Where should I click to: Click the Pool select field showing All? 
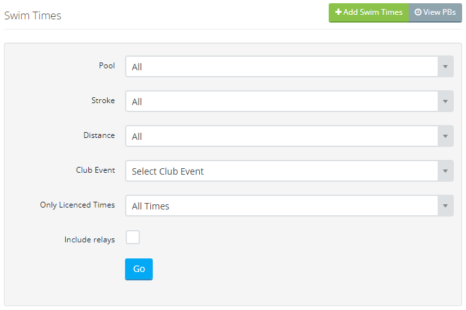tap(289, 66)
